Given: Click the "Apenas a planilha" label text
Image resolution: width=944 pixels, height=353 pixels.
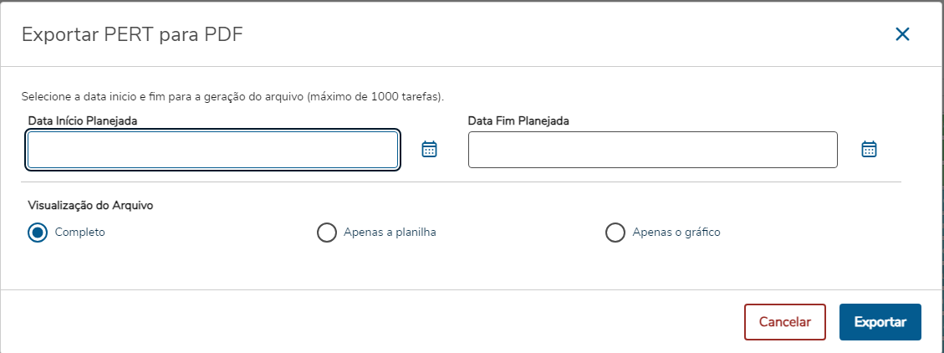Looking at the screenshot, I should tap(390, 233).
